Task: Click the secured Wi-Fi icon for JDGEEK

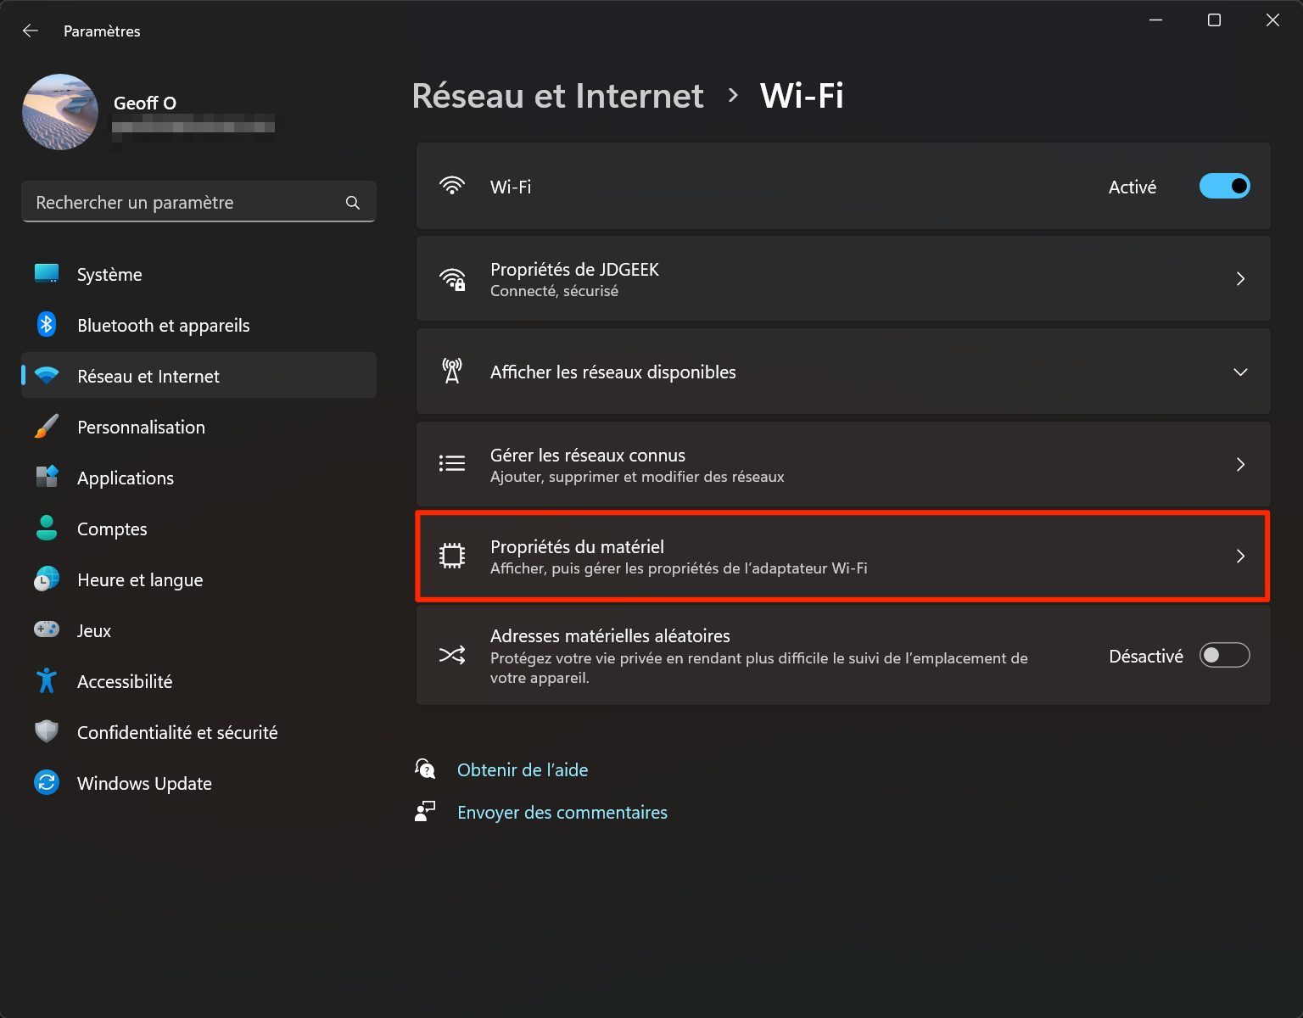Action: [452, 278]
